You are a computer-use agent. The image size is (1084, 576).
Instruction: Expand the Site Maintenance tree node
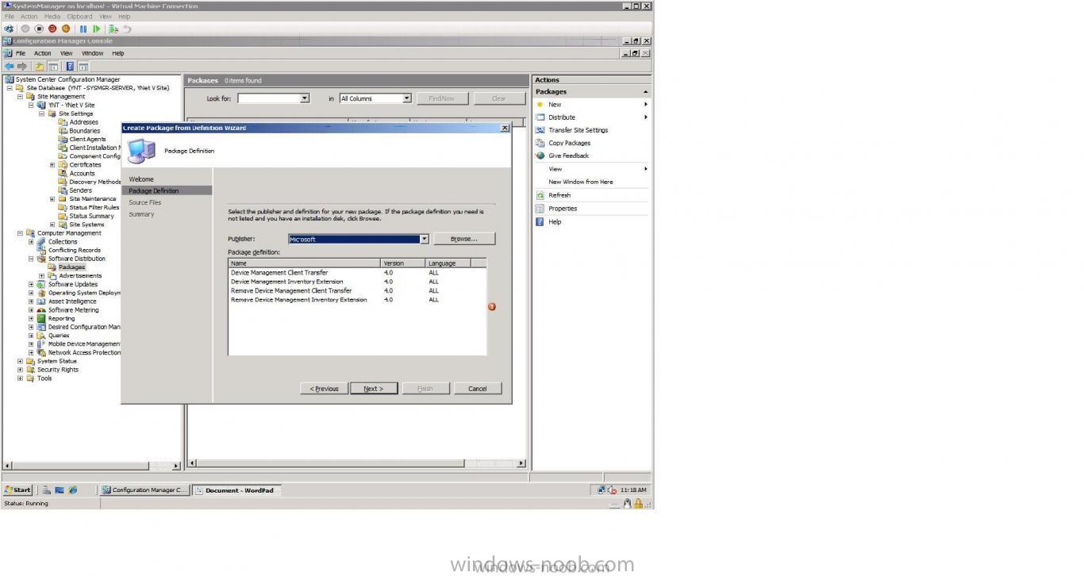[52, 199]
